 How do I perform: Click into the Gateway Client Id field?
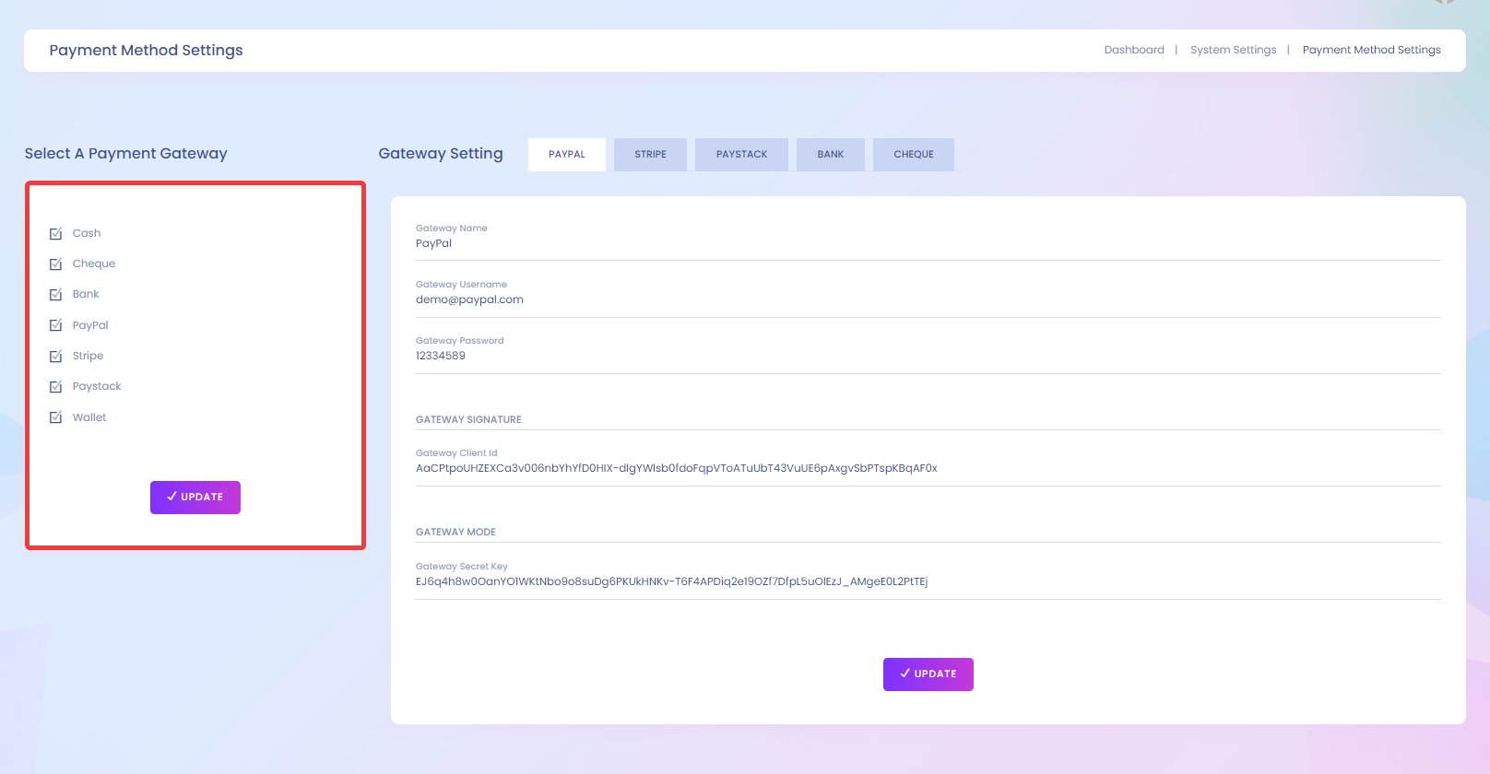(x=928, y=468)
